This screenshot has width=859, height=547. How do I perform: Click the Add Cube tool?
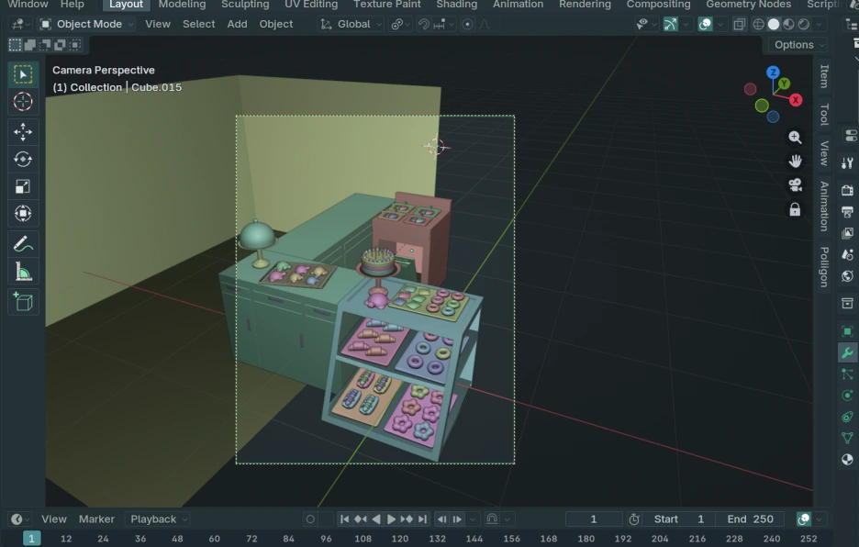pyautogui.click(x=22, y=302)
